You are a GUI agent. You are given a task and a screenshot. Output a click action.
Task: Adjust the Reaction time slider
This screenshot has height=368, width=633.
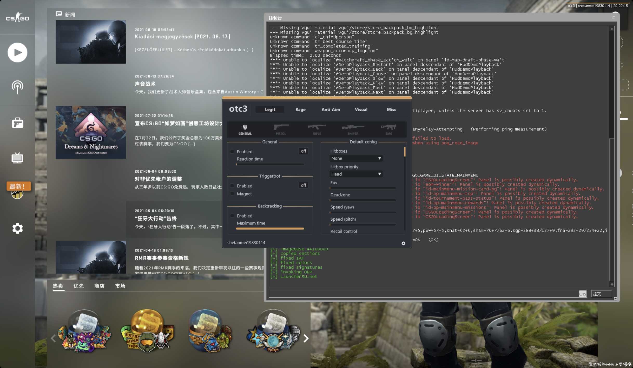tap(270, 164)
